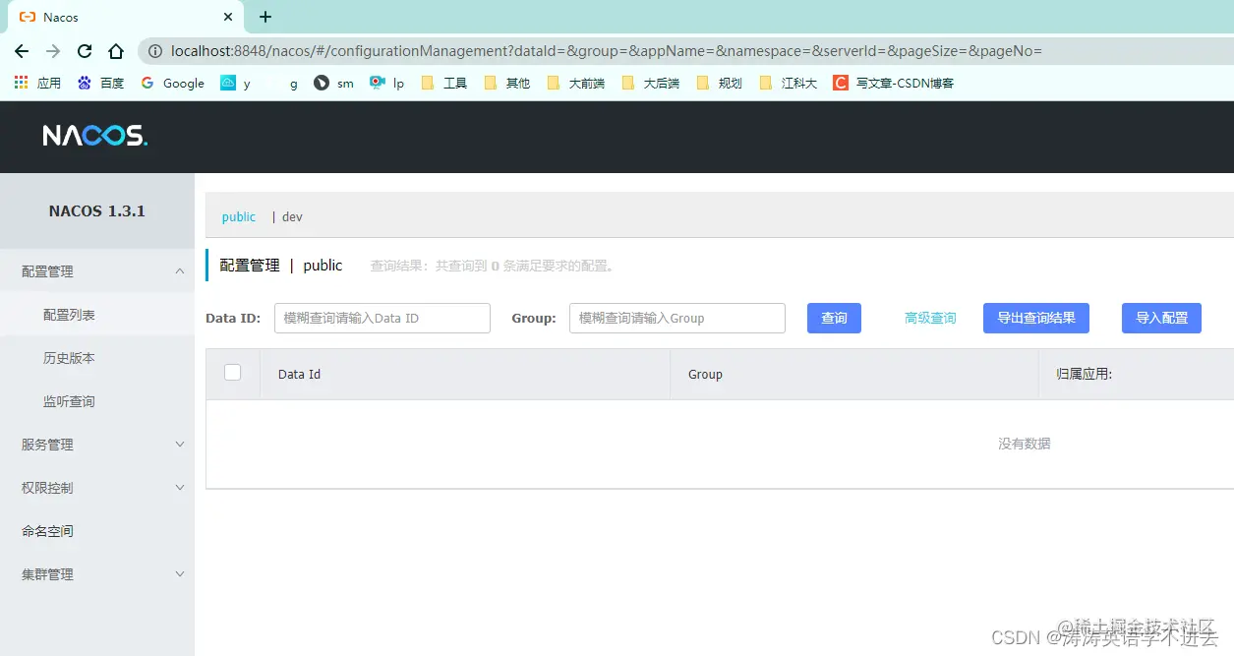The width and height of the screenshot is (1234, 656).
Task: Expand the 服务管理 sidebar section
Action: [46, 444]
